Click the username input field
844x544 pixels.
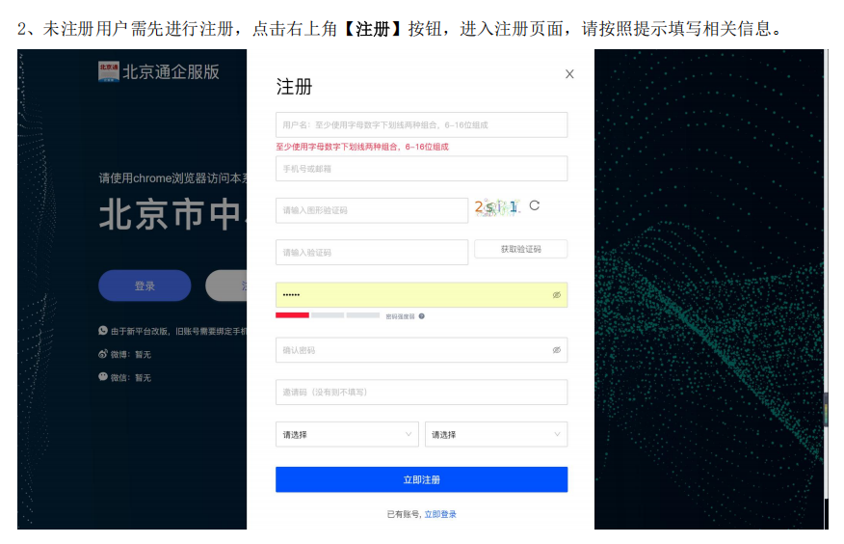coord(421,125)
